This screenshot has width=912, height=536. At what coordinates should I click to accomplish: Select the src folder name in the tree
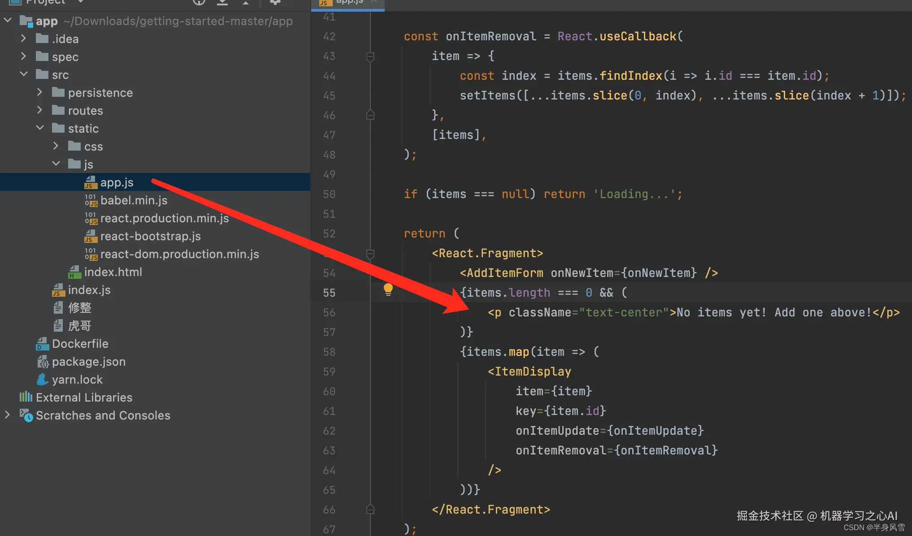pos(61,75)
